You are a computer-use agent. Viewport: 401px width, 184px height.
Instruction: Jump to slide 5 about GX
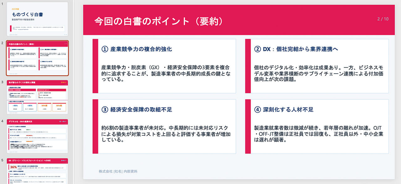tap(37, 171)
